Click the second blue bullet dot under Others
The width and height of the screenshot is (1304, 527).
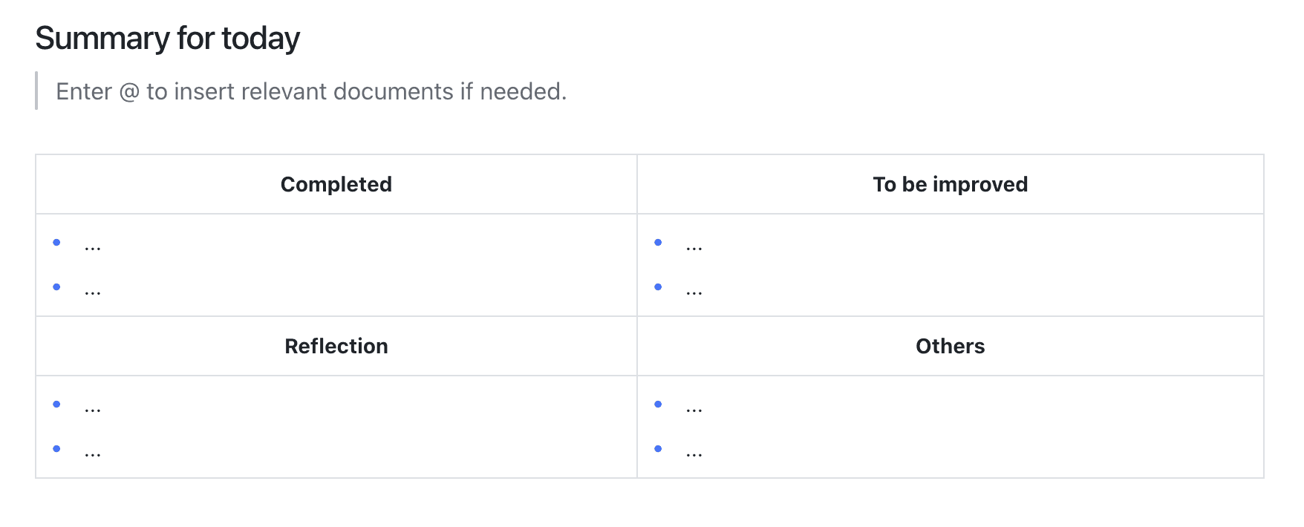(658, 448)
